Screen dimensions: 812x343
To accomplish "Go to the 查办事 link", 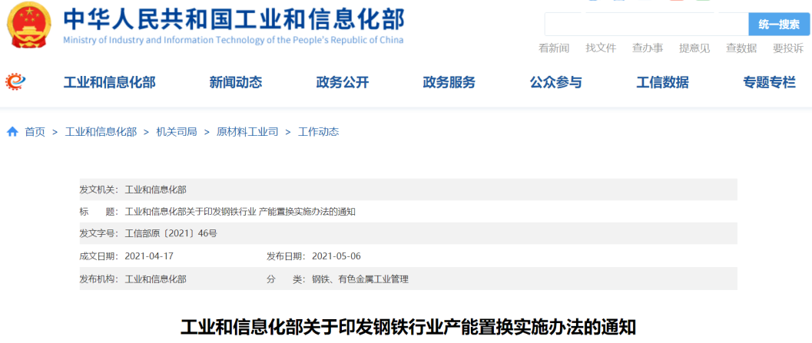I will click(648, 48).
